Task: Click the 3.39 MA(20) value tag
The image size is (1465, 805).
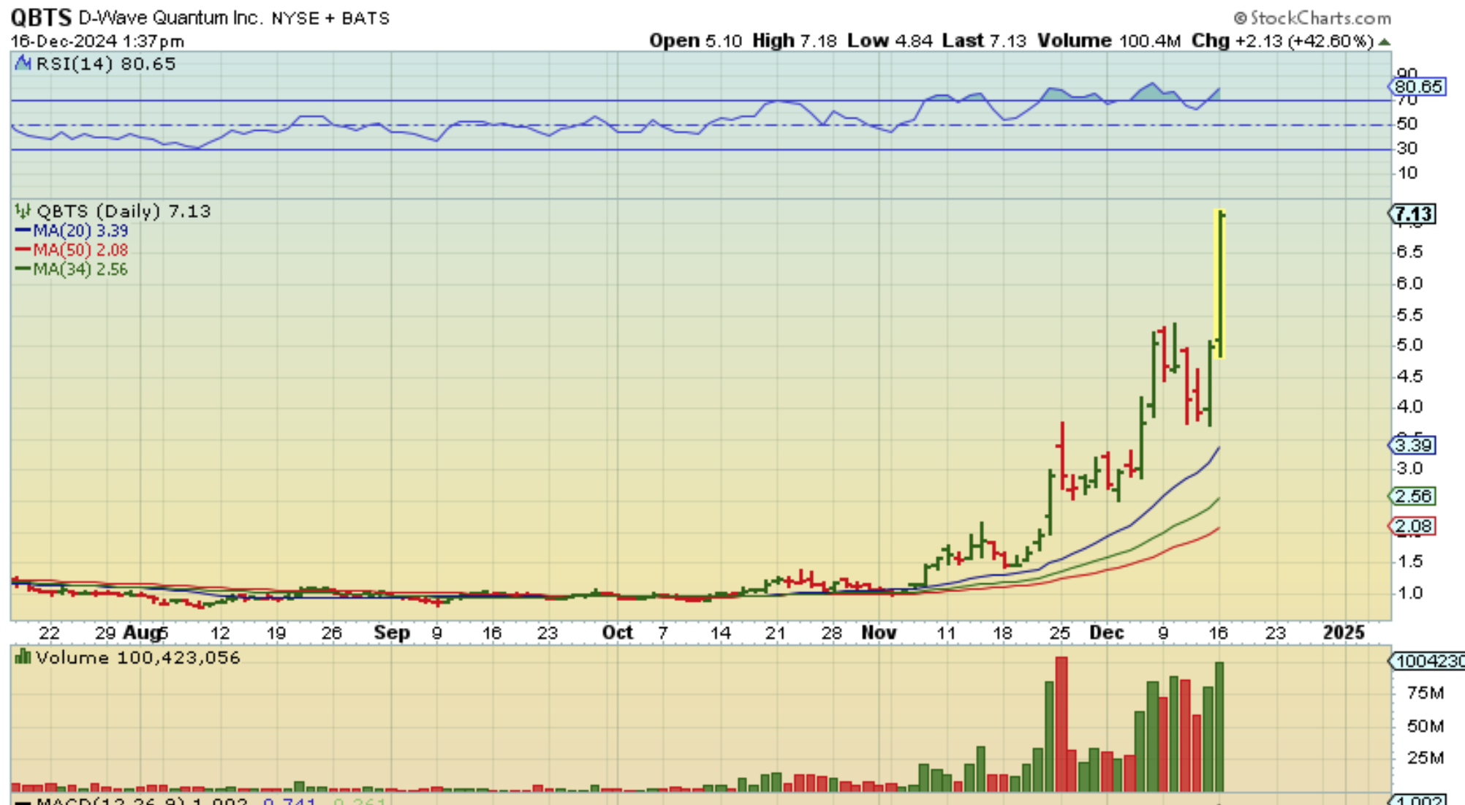Action: coord(1412,445)
